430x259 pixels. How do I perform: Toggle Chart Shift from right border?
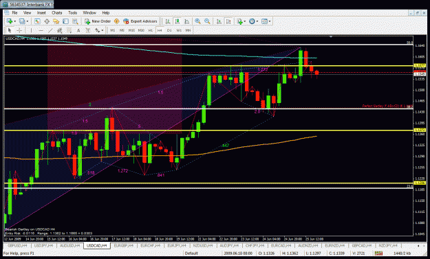click(228, 21)
